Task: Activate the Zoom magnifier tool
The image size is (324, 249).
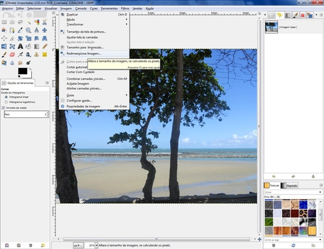Action: pyautogui.click(x=29, y=30)
